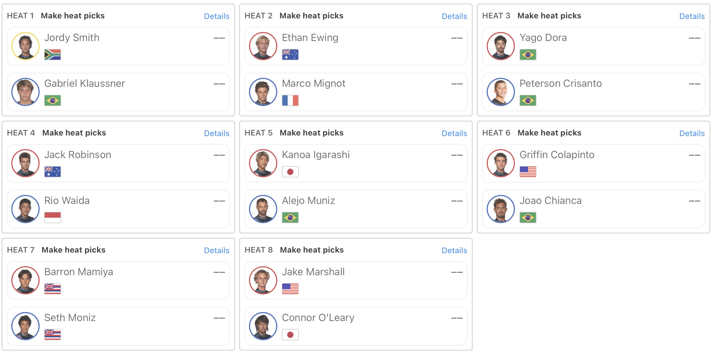Screen dimensions: 713x353
Task: Open Heat 3 Details link
Action: (x=692, y=16)
